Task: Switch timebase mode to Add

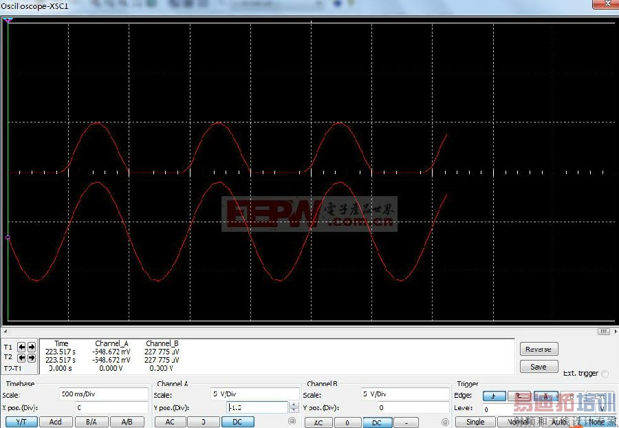Action: (56, 422)
